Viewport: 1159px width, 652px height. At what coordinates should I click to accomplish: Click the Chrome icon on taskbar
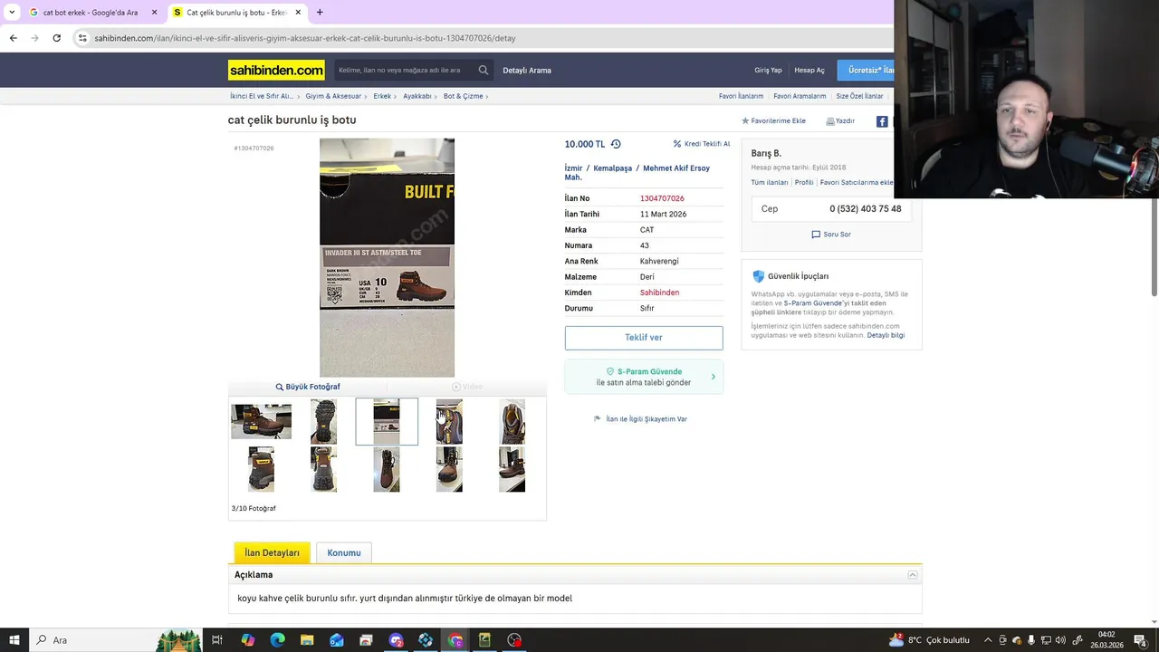pyautogui.click(x=455, y=640)
